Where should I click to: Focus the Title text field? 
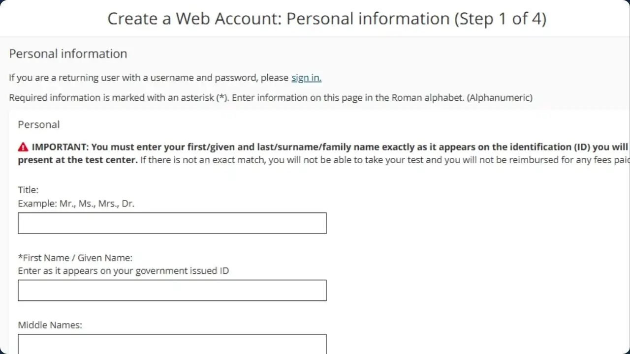172,223
